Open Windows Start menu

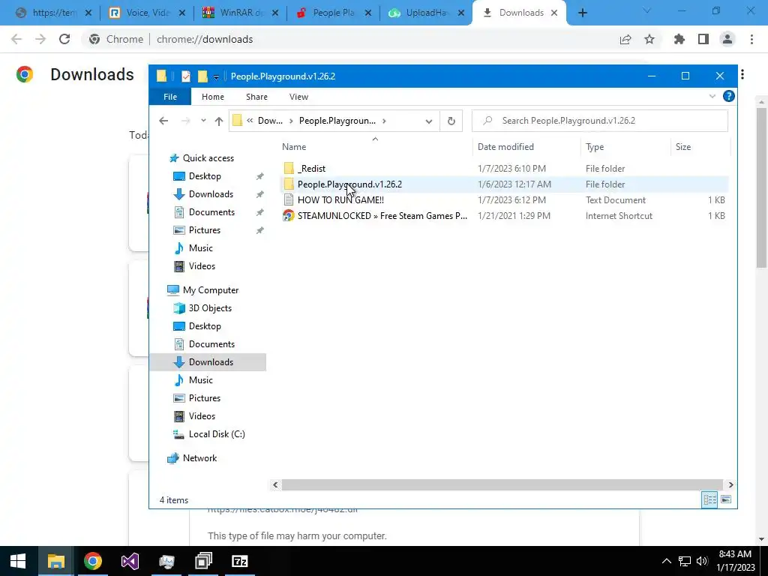pyautogui.click(x=18, y=561)
